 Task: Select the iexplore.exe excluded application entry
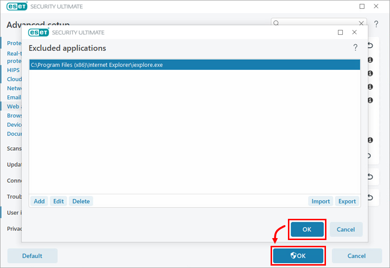(x=195, y=65)
